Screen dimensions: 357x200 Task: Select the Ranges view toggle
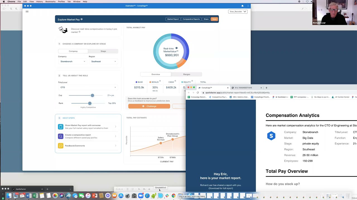click(x=187, y=74)
